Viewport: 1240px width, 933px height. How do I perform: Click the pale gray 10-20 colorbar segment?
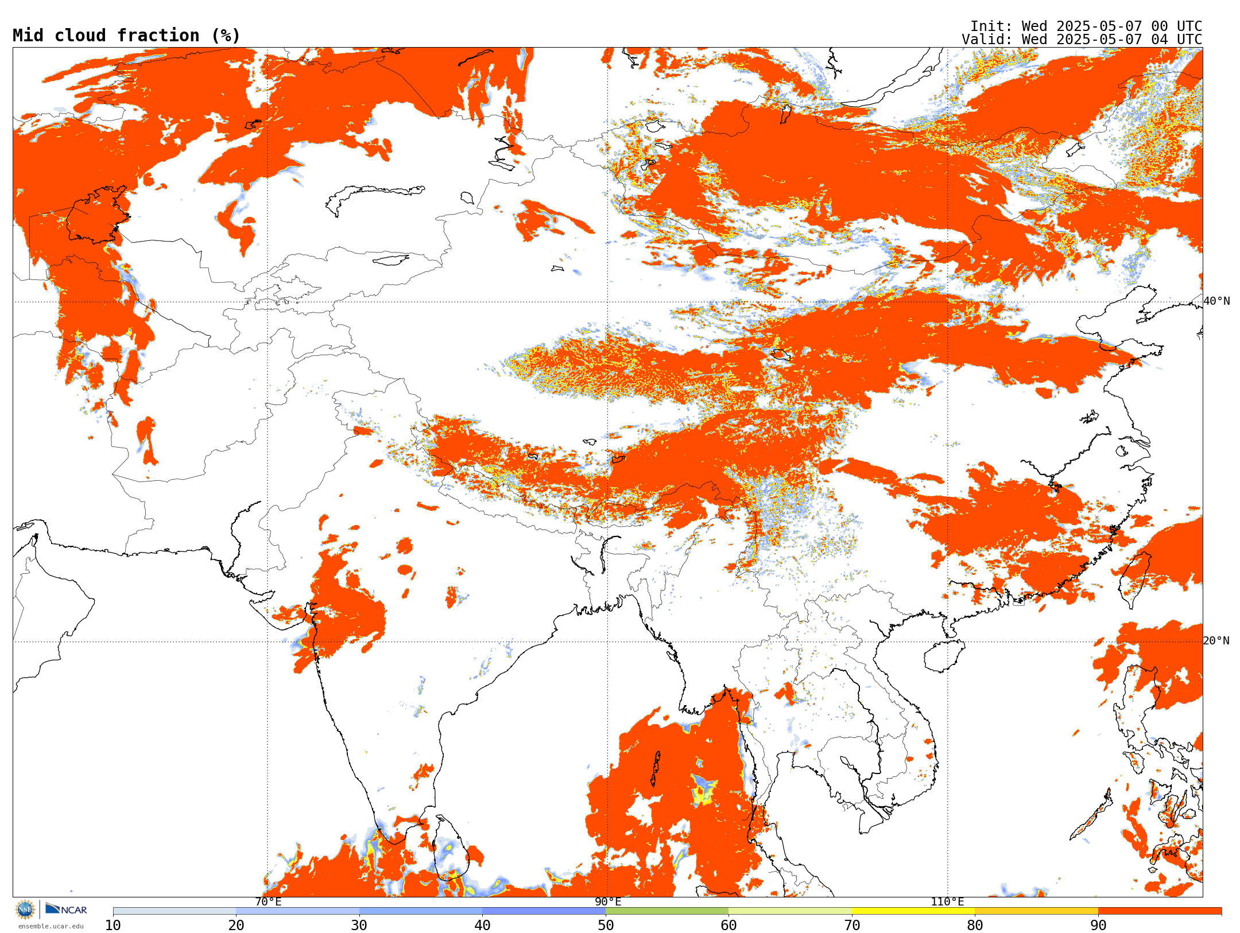(x=175, y=911)
